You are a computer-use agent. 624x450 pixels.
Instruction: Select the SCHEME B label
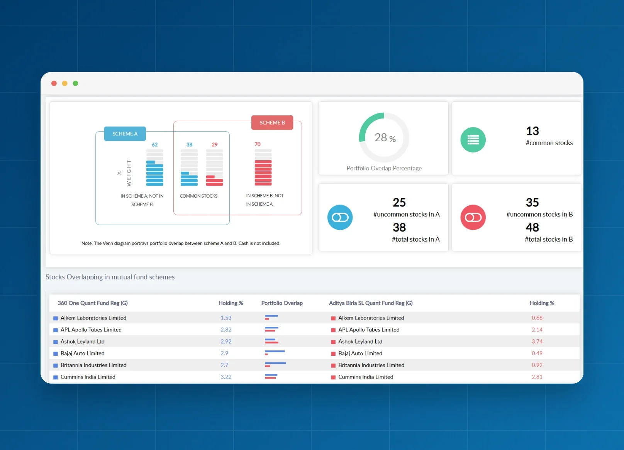click(x=272, y=123)
